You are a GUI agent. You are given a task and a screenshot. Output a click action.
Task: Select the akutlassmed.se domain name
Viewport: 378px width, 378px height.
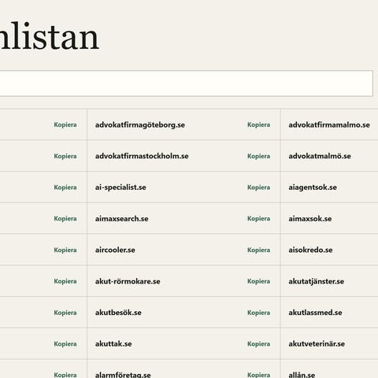[315, 313]
